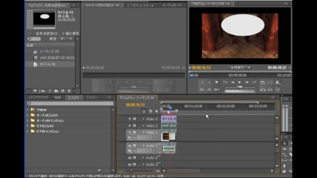Image resolution: width=317 pixels, height=178 pixels.
Task: Go to Out point in Program monitor
Action: coord(209,89)
